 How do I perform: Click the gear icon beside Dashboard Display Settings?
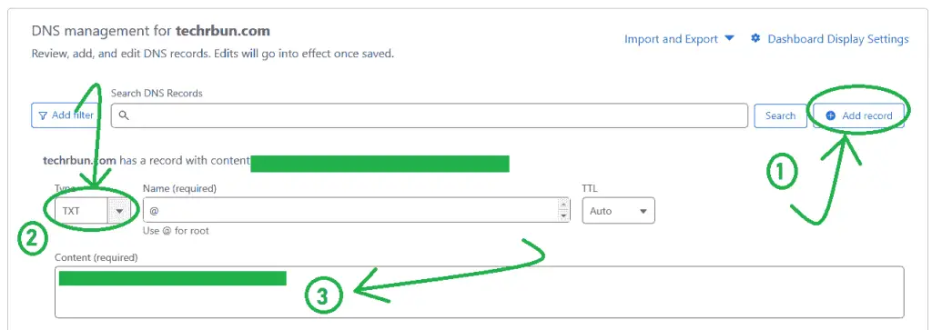point(755,38)
